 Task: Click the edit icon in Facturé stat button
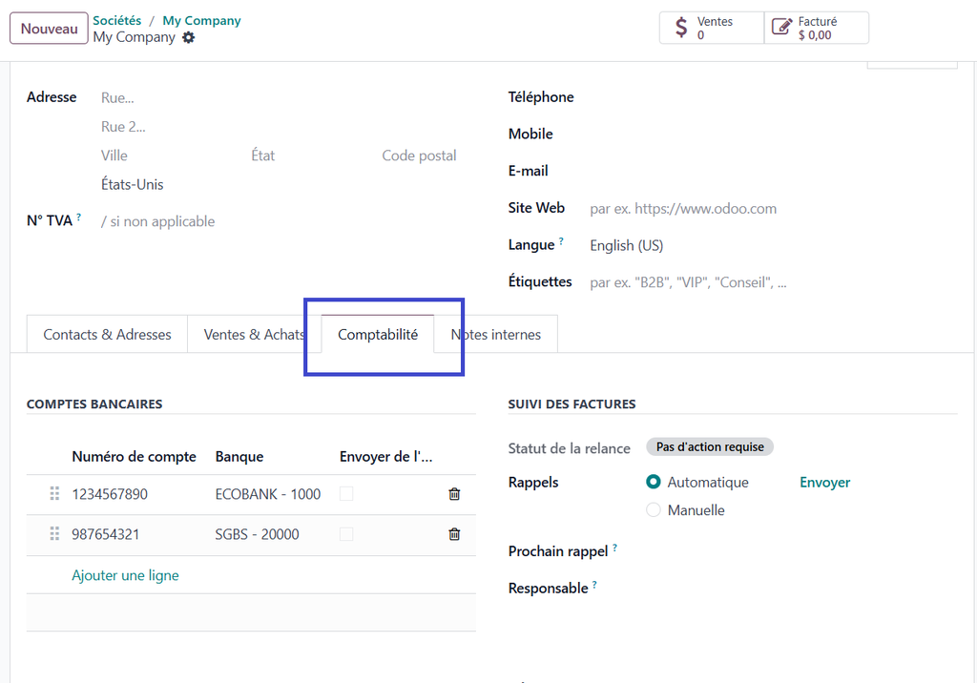(781, 27)
